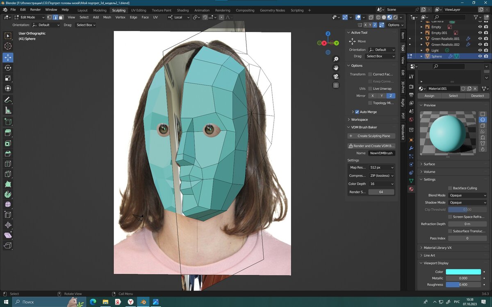Pick the Measure tool
Screen dimensions: 492x307
pyautogui.click(x=8, y=111)
